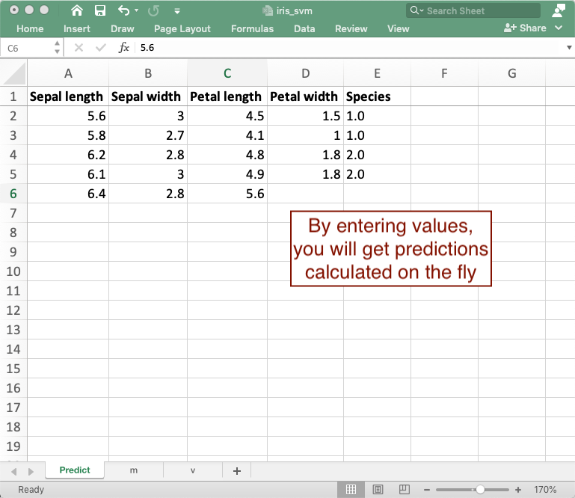Select all cells with the corner triangle
The height and width of the screenshot is (498, 575).
tap(13, 73)
